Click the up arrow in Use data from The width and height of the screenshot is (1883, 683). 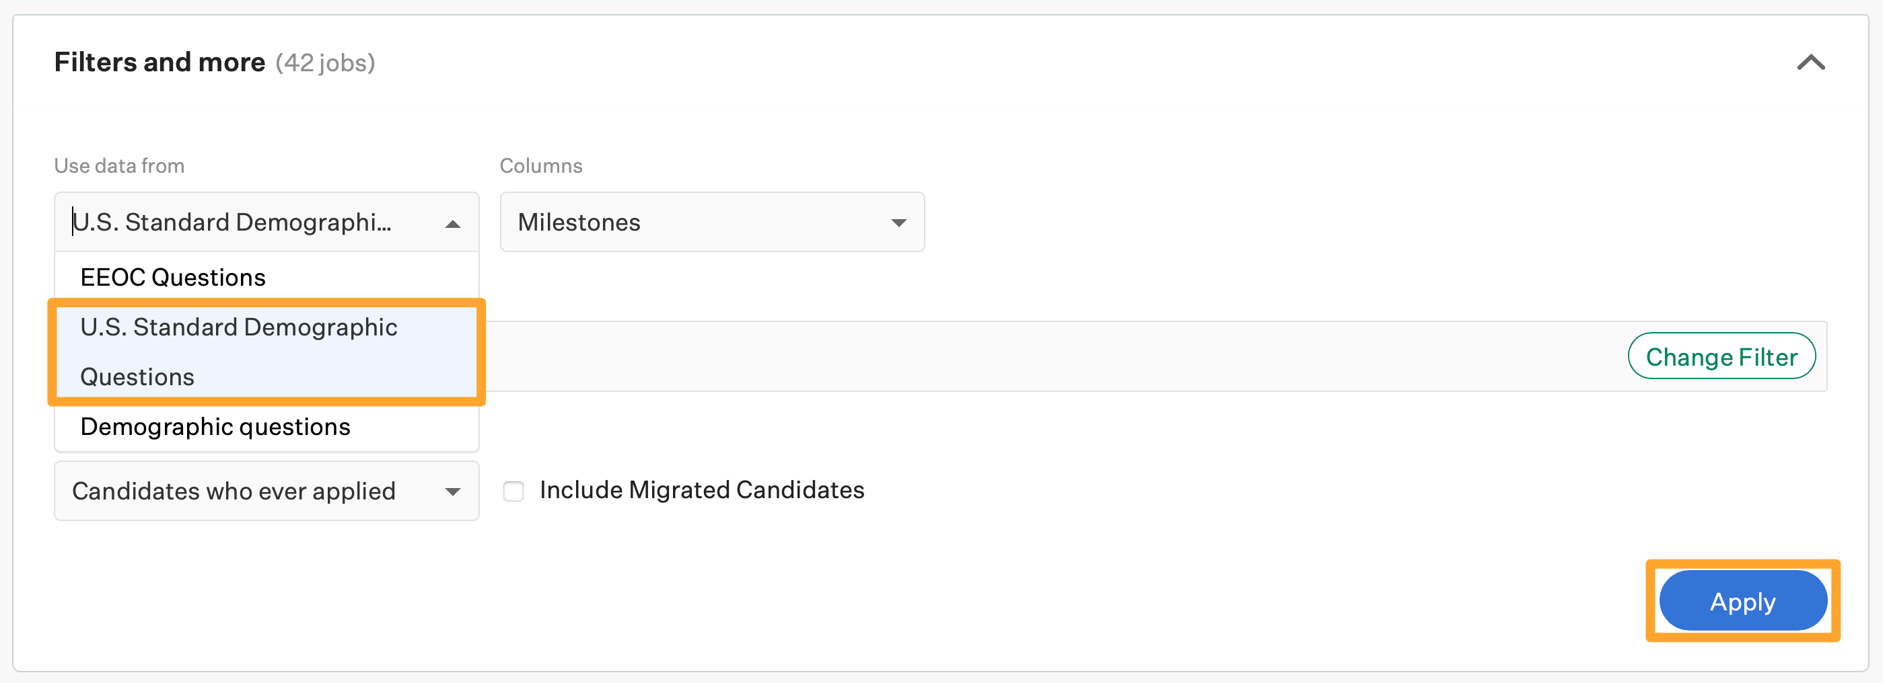[x=452, y=221]
